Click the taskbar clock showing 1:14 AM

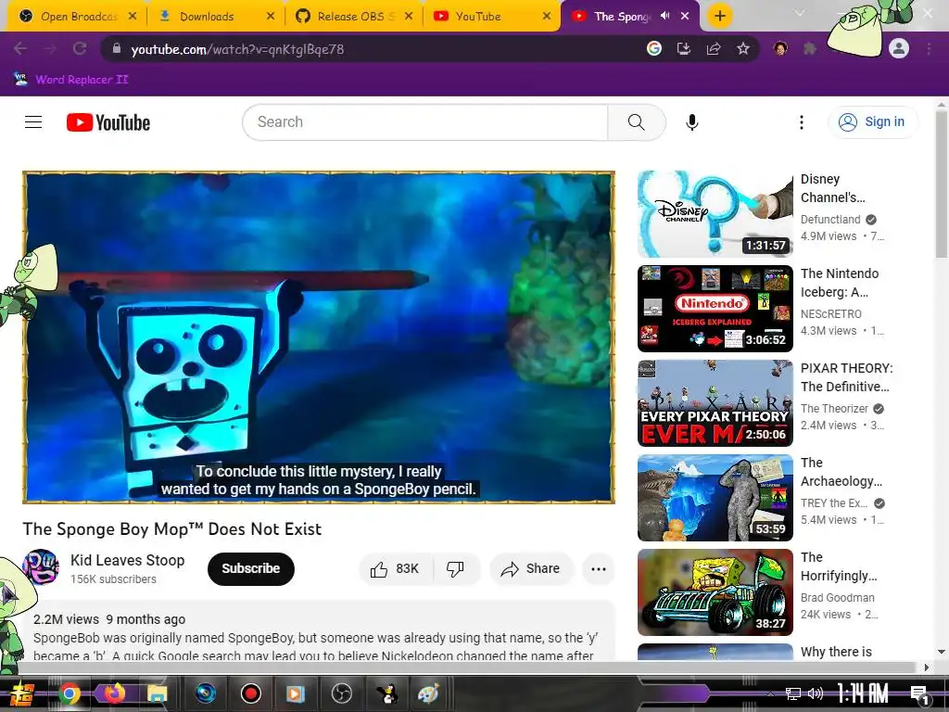(x=862, y=693)
